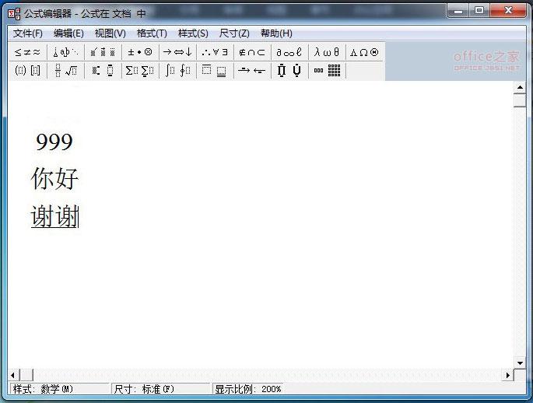Open the miscellaneous symbols palette (∂∞ℓ)

pos(289,52)
